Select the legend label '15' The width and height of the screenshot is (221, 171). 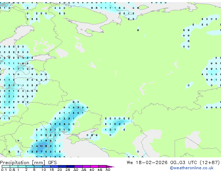pyautogui.click(x=52, y=170)
